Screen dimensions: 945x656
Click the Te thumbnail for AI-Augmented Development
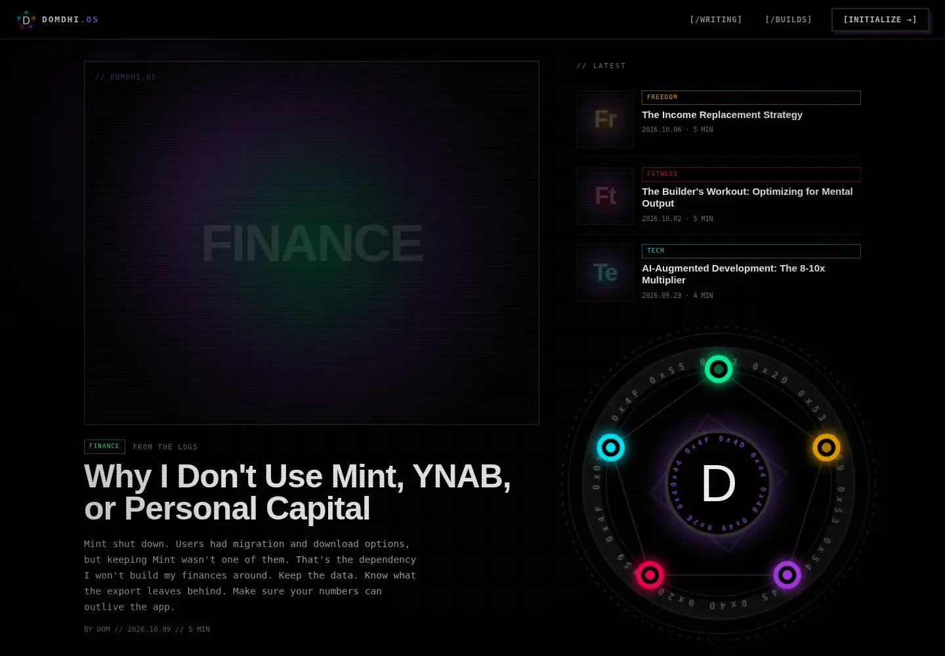(605, 273)
